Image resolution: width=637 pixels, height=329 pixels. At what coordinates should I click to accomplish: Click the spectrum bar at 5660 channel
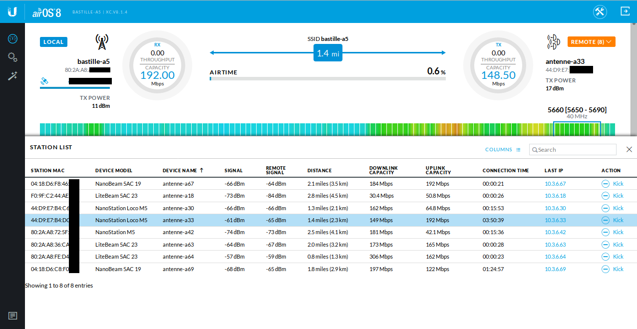point(577,129)
